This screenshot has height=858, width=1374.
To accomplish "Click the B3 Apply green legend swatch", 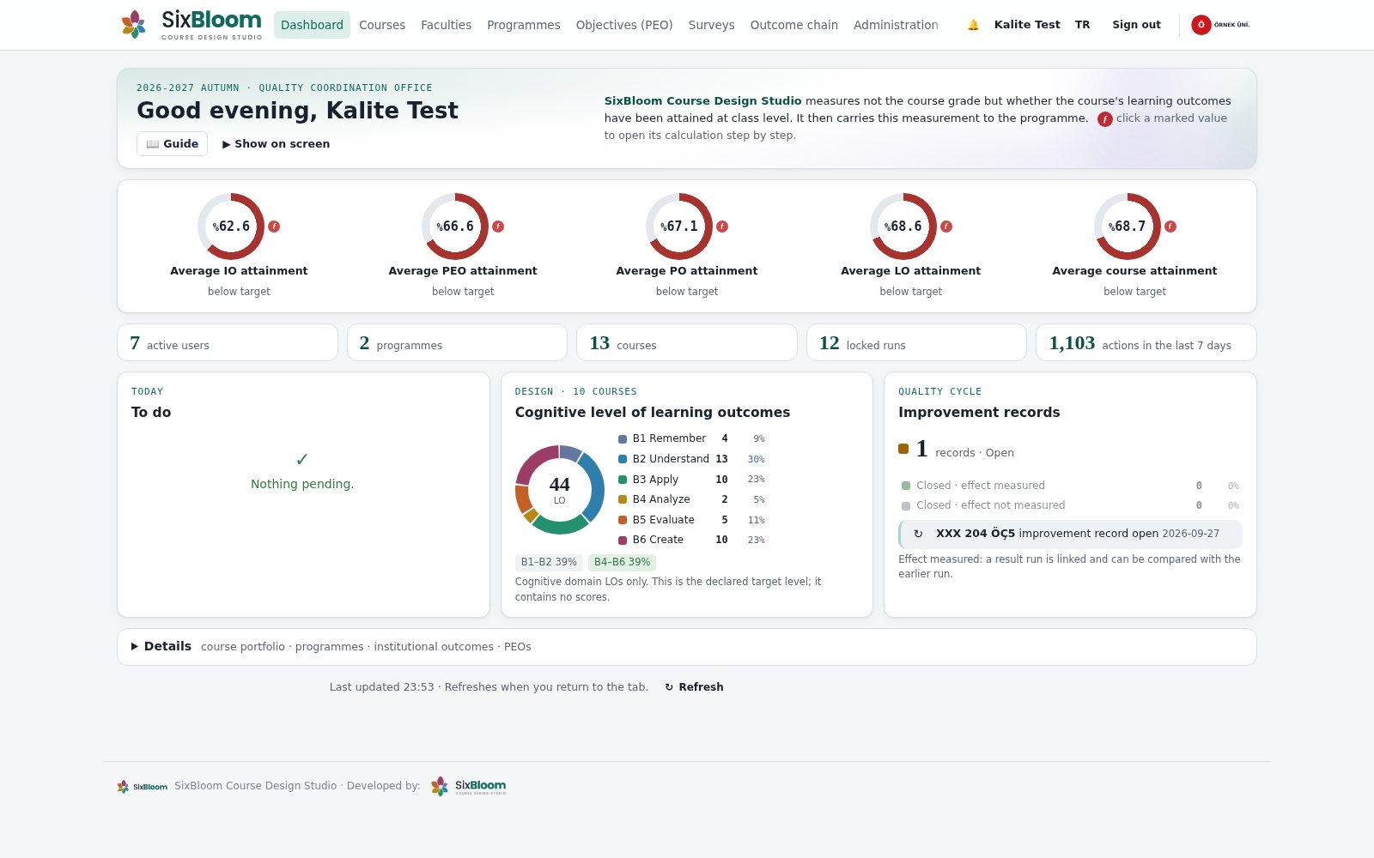I will click(623, 480).
